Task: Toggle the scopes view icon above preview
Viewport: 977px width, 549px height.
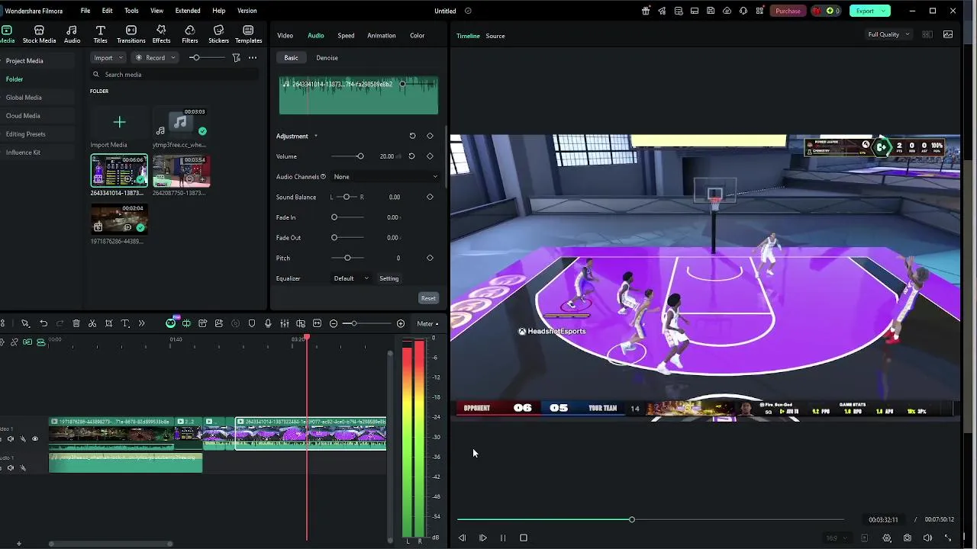Action: click(948, 34)
